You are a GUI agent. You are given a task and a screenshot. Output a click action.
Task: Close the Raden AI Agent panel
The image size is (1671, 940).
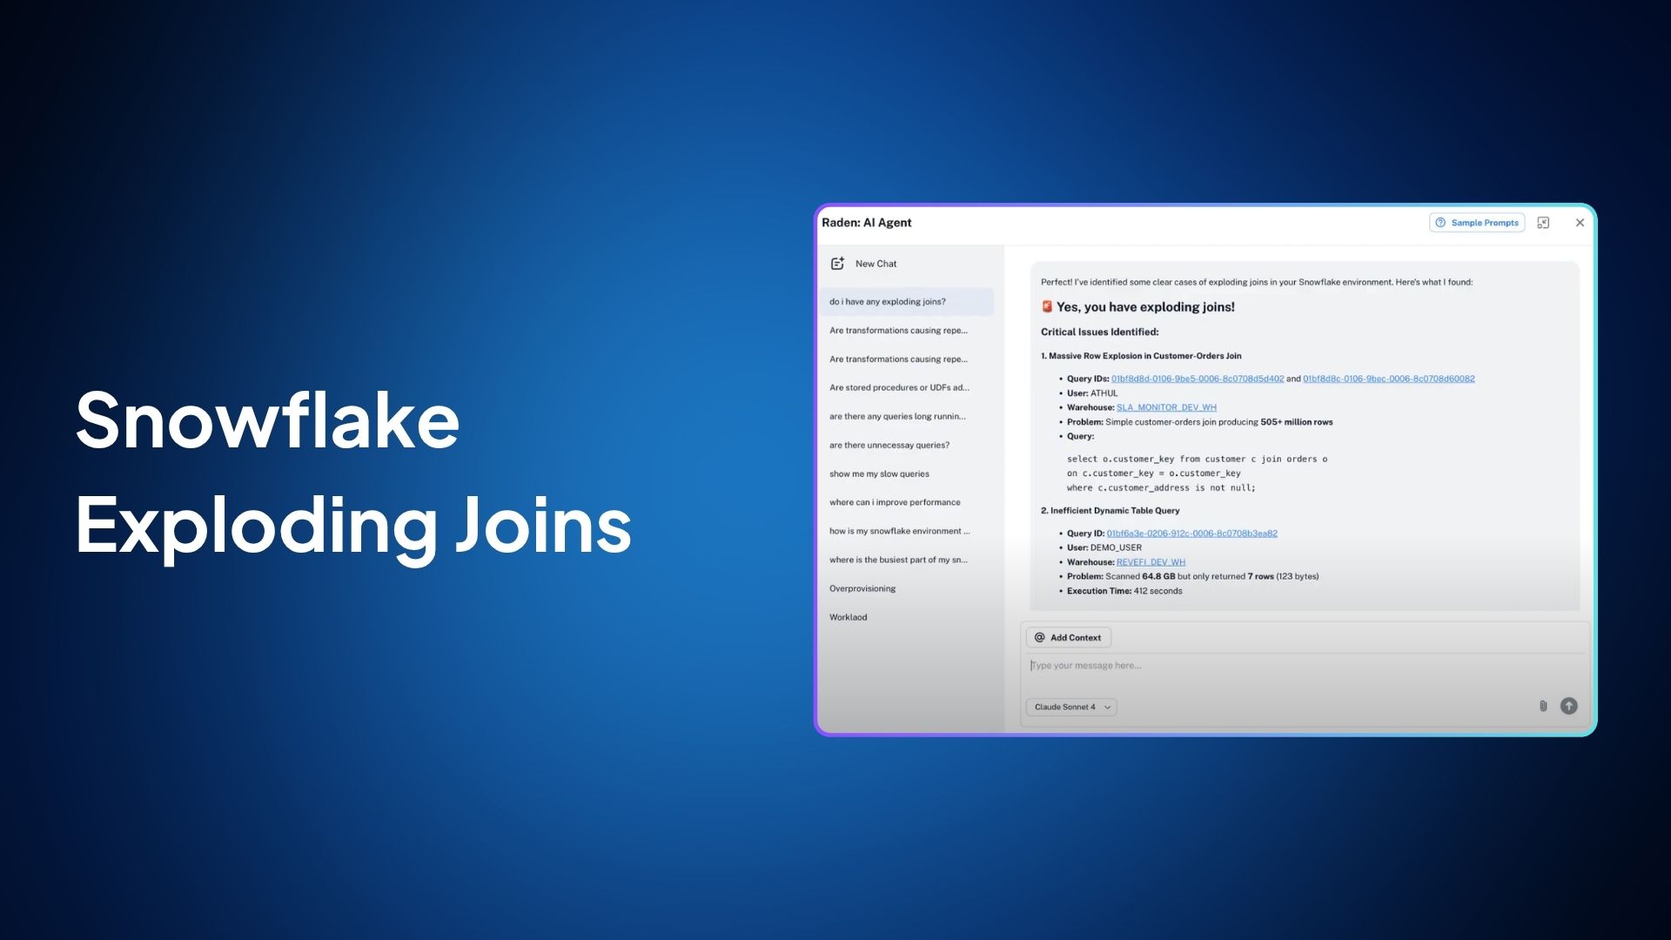coord(1580,223)
